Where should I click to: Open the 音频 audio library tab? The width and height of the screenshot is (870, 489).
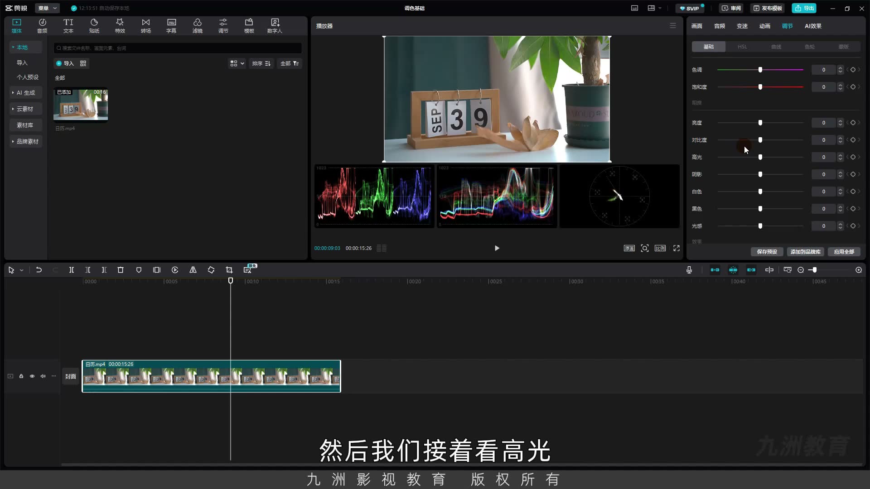click(x=42, y=26)
